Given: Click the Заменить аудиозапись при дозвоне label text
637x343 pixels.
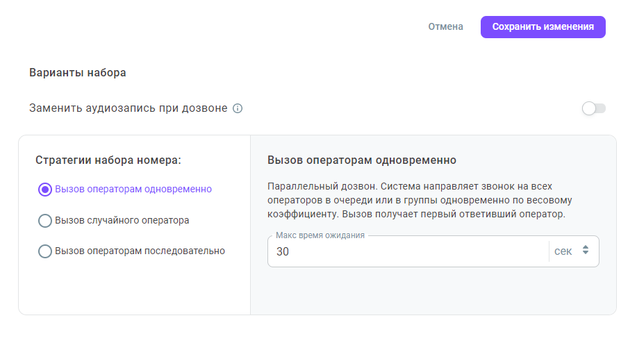Looking at the screenshot, I should [x=128, y=108].
